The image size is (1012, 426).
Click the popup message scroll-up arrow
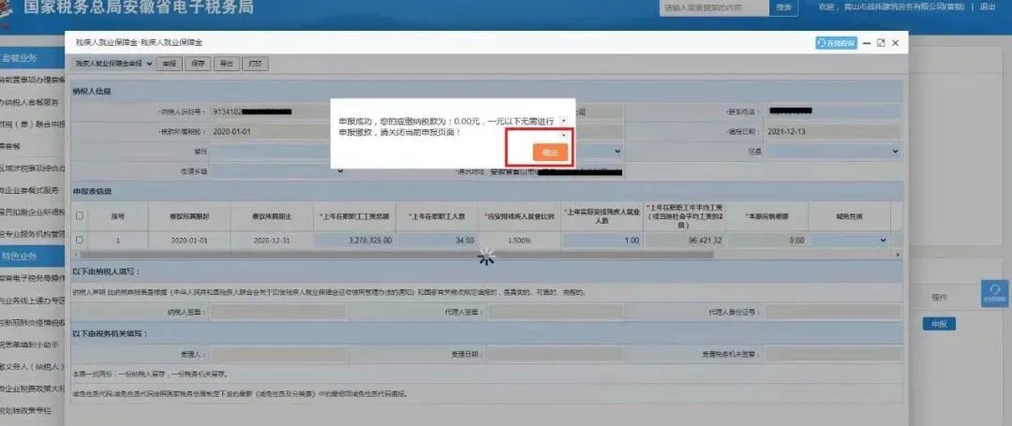point(563,121)
